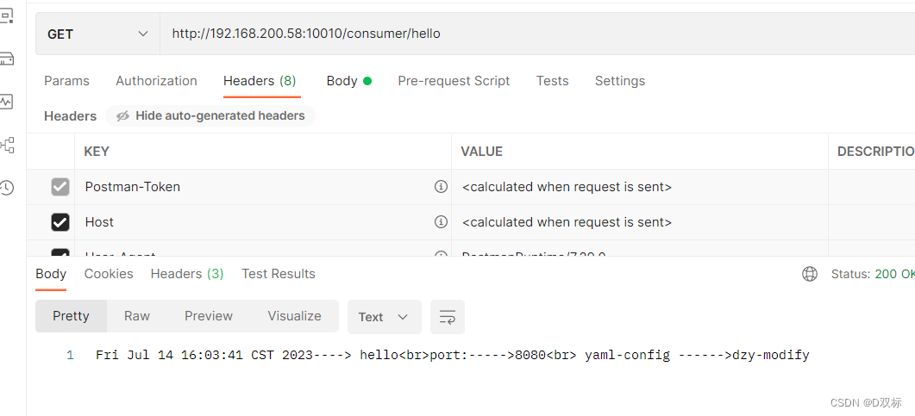Open the Test Results tab
Screen dimensions: 915x416
pyautogui.click(x=279, y=274)
